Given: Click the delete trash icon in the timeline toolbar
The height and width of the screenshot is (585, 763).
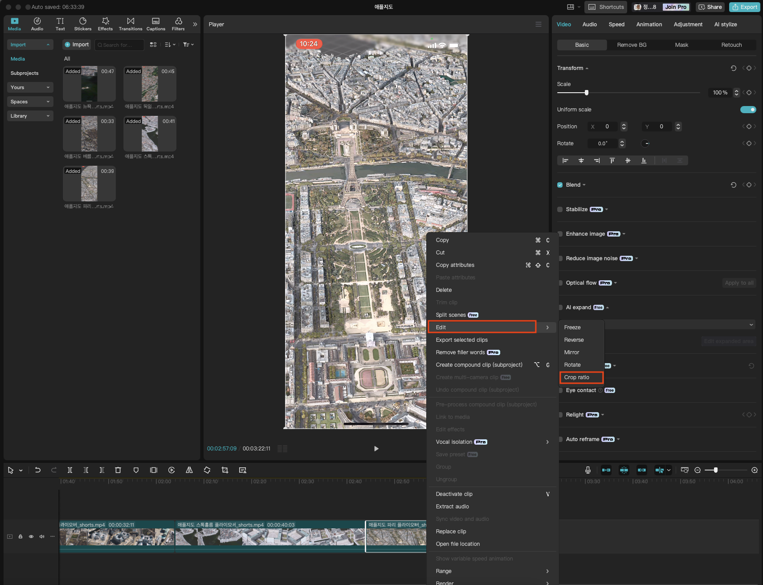Looking at the screenshot, I should pos(118,470).
